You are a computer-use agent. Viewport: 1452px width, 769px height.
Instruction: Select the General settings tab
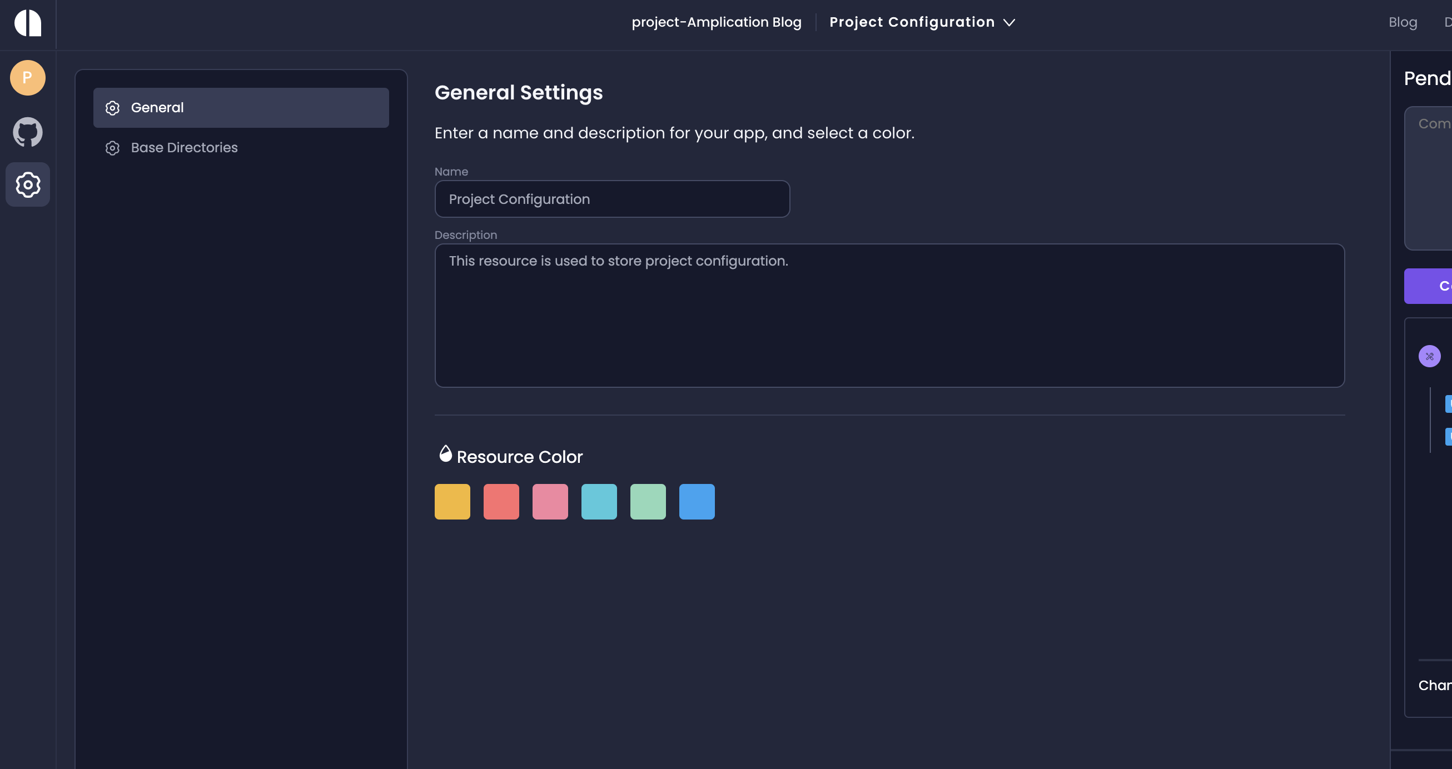point(157,107)
